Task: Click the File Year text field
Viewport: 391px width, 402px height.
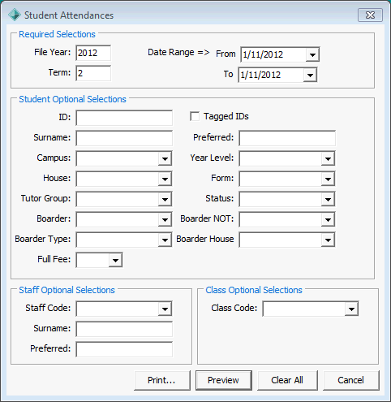Action: point(93,53)
